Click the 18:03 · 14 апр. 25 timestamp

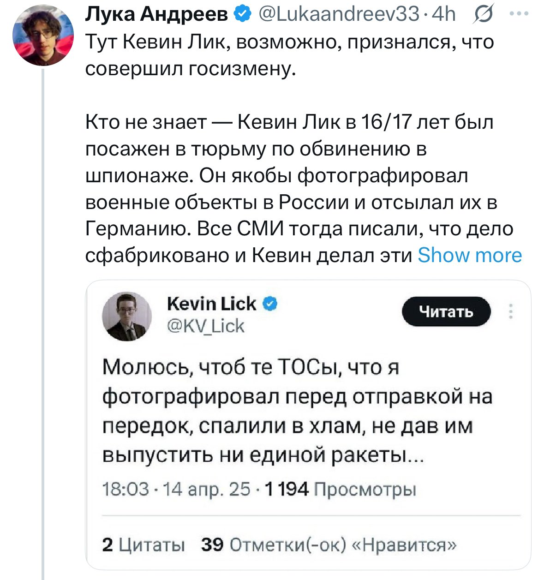(x=176, y=489)
